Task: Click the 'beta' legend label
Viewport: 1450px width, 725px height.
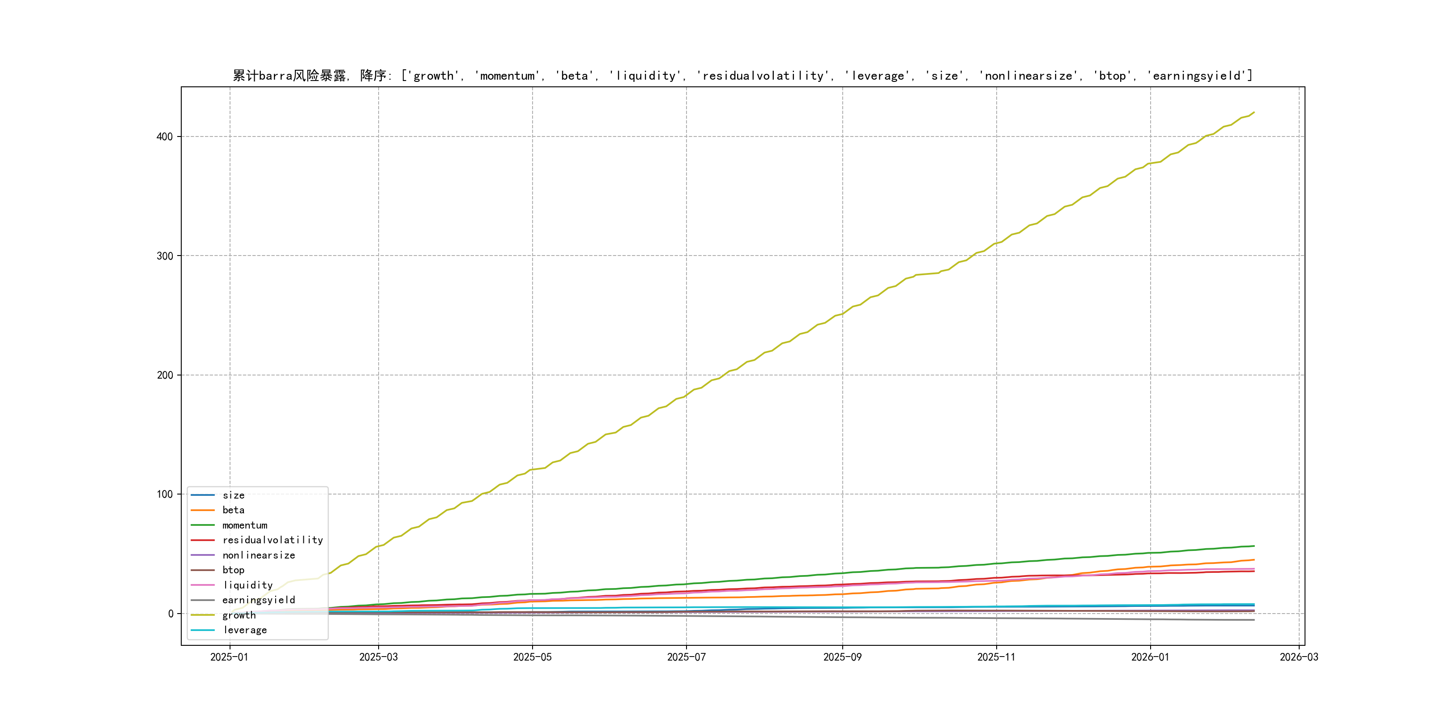Action: point(233,510)
